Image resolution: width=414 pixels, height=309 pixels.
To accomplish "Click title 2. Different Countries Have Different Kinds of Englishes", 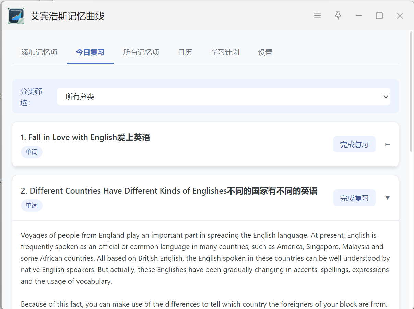I will [x=169, y=191].
